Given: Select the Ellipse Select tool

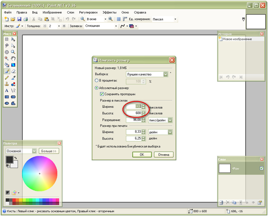Looking at the screenshot, I should 7,52.
